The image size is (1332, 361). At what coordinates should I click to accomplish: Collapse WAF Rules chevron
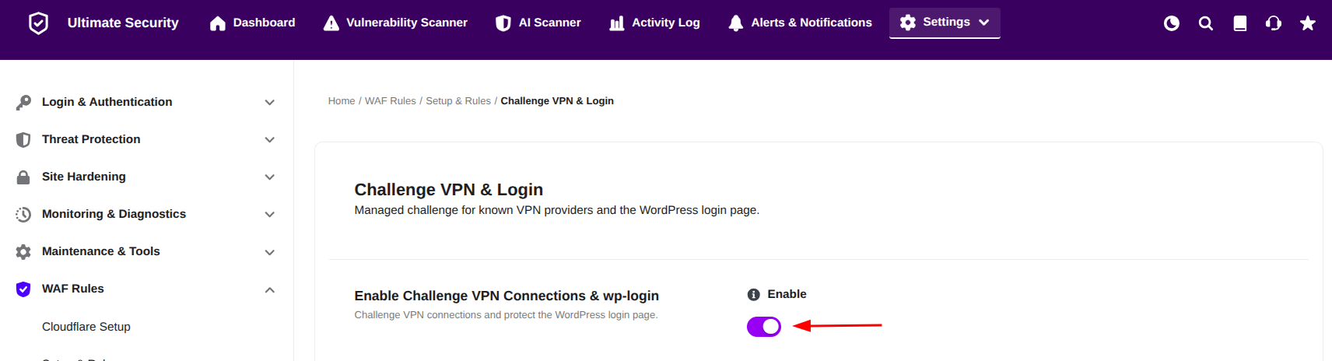click(270, 289)
